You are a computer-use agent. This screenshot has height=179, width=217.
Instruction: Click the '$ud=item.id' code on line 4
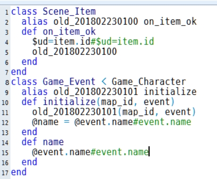[61, 42]
